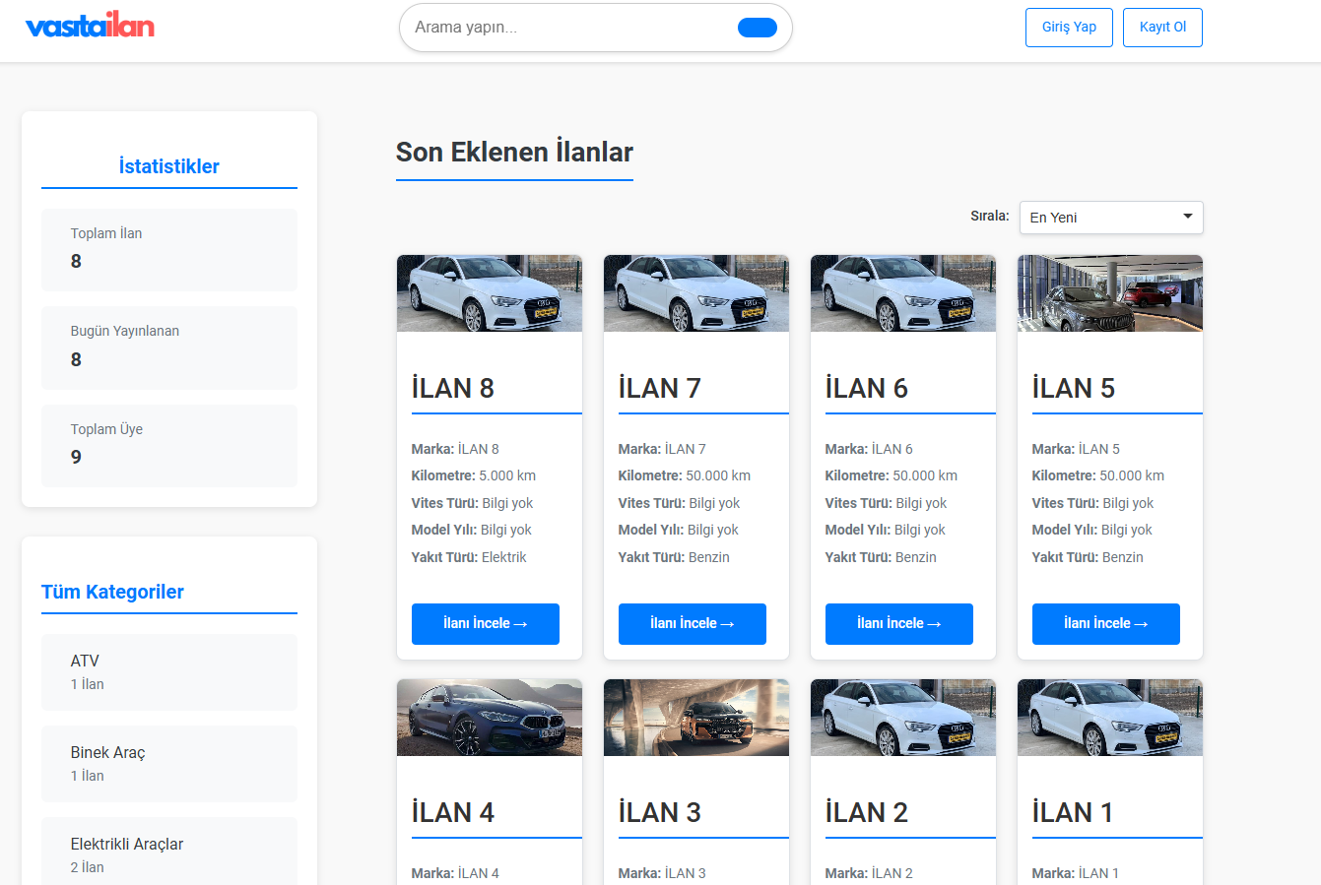This screenshot has height=885, width=1321.
Task: Open the ATV category
Action: (169, 672)
